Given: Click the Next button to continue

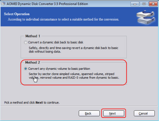Looking at the screenshot, I should click(x=114, y=113).
